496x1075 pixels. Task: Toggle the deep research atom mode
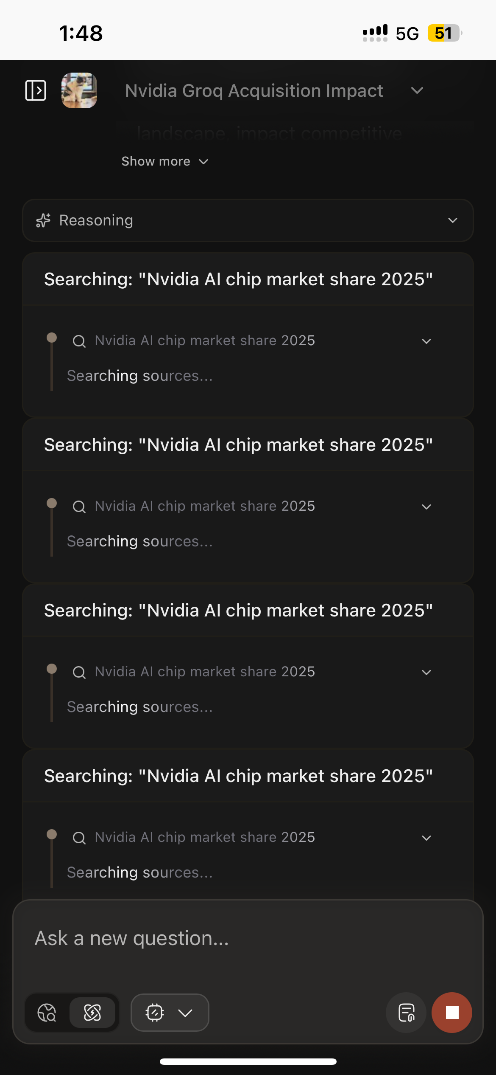point(92,1013)
